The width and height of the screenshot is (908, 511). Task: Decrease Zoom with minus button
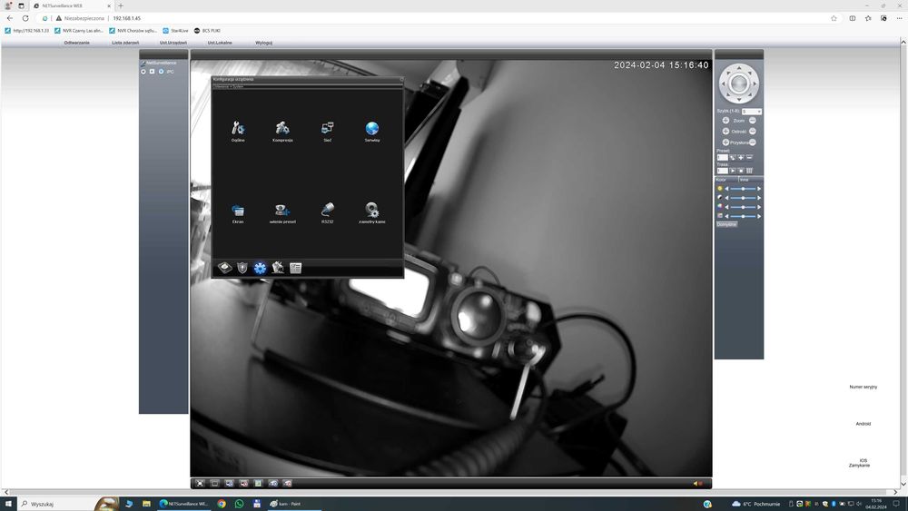tap(752, 121)
